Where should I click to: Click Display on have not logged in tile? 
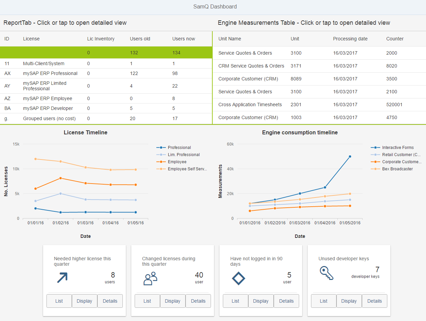point(261,301)
